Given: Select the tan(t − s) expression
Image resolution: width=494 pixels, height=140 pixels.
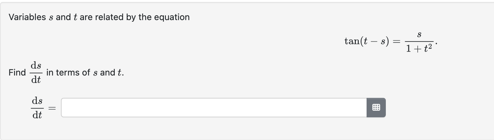Looking at the screenshot, I should coord(367,41).
